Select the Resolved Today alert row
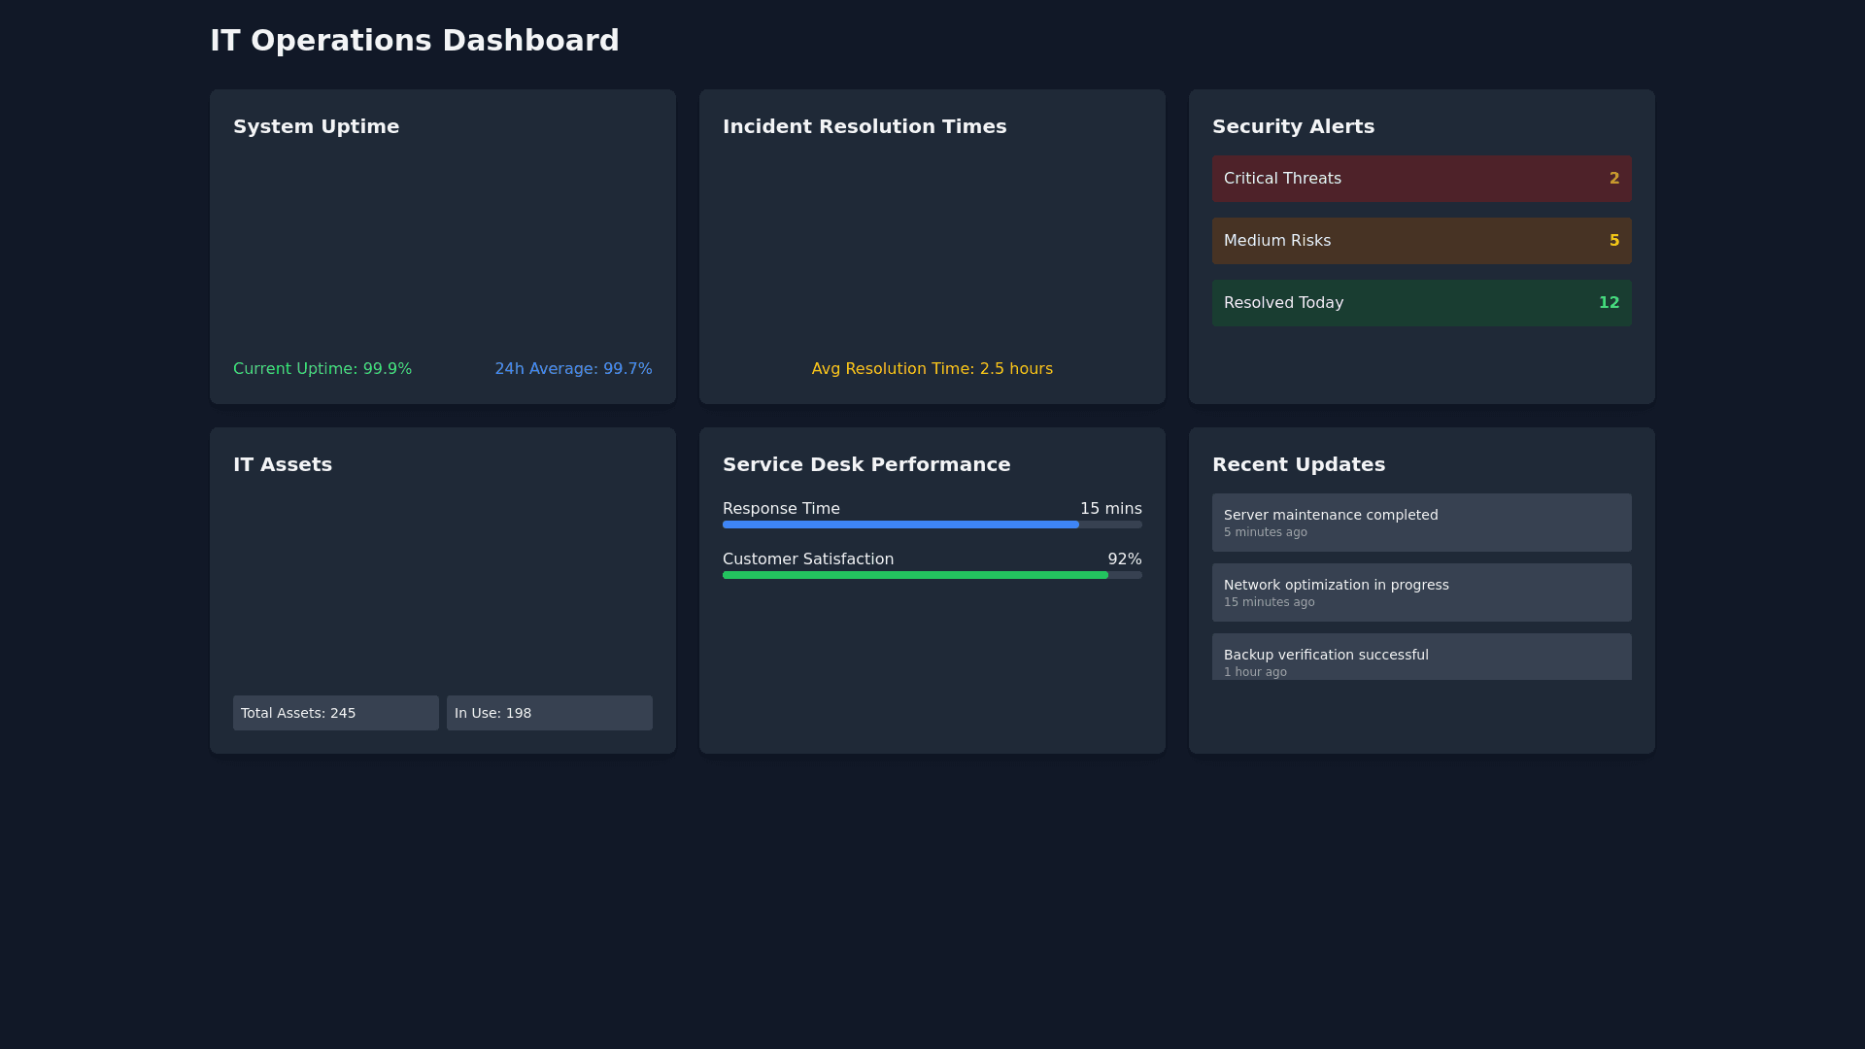The image size is (1865, 1049). pyautogui.click(x=1420, y=303)
